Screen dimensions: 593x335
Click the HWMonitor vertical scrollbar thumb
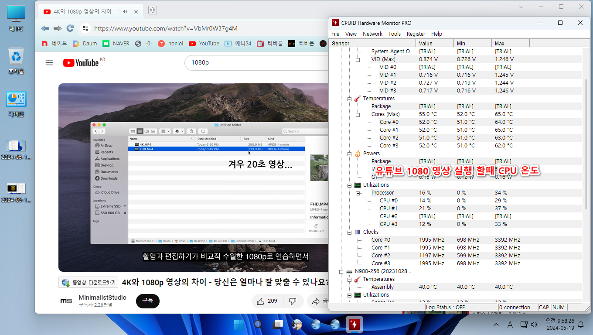(587, 144)
